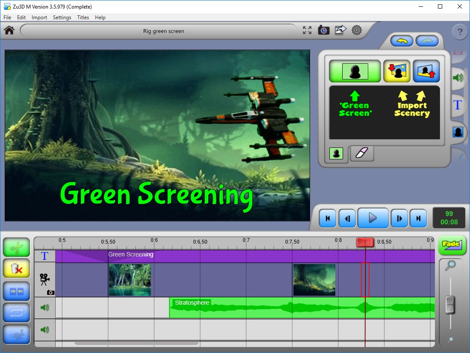Click the delete trash button
This screenshot has height=353, width=470.
[16, 269]
